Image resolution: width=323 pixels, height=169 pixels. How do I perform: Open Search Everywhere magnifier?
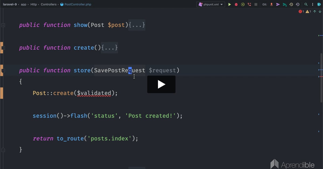pyautogui.click(x=306, y=5)
